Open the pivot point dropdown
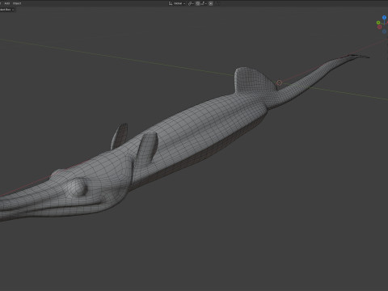This screenshot has height=291, width=388. click(x=191, y=3)
